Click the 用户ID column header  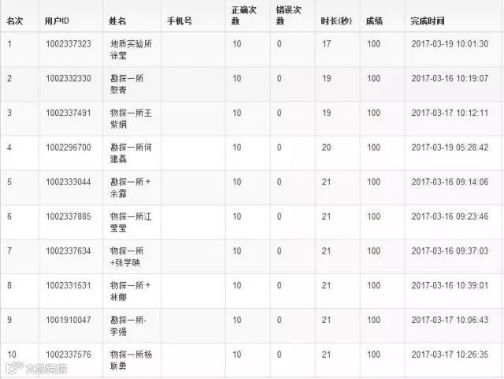(x=57, y=21)
